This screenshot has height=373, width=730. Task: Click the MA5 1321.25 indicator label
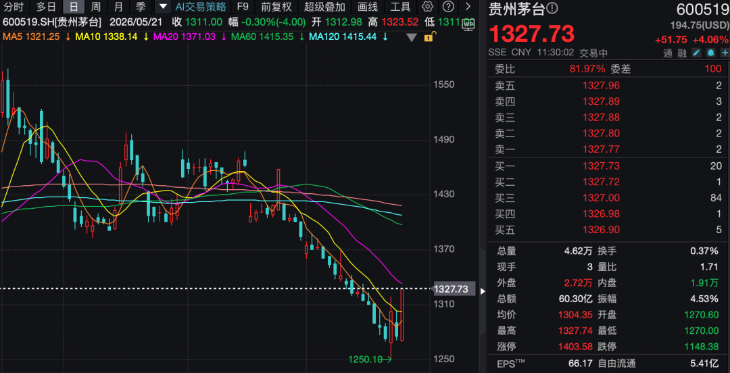[32, 36]
